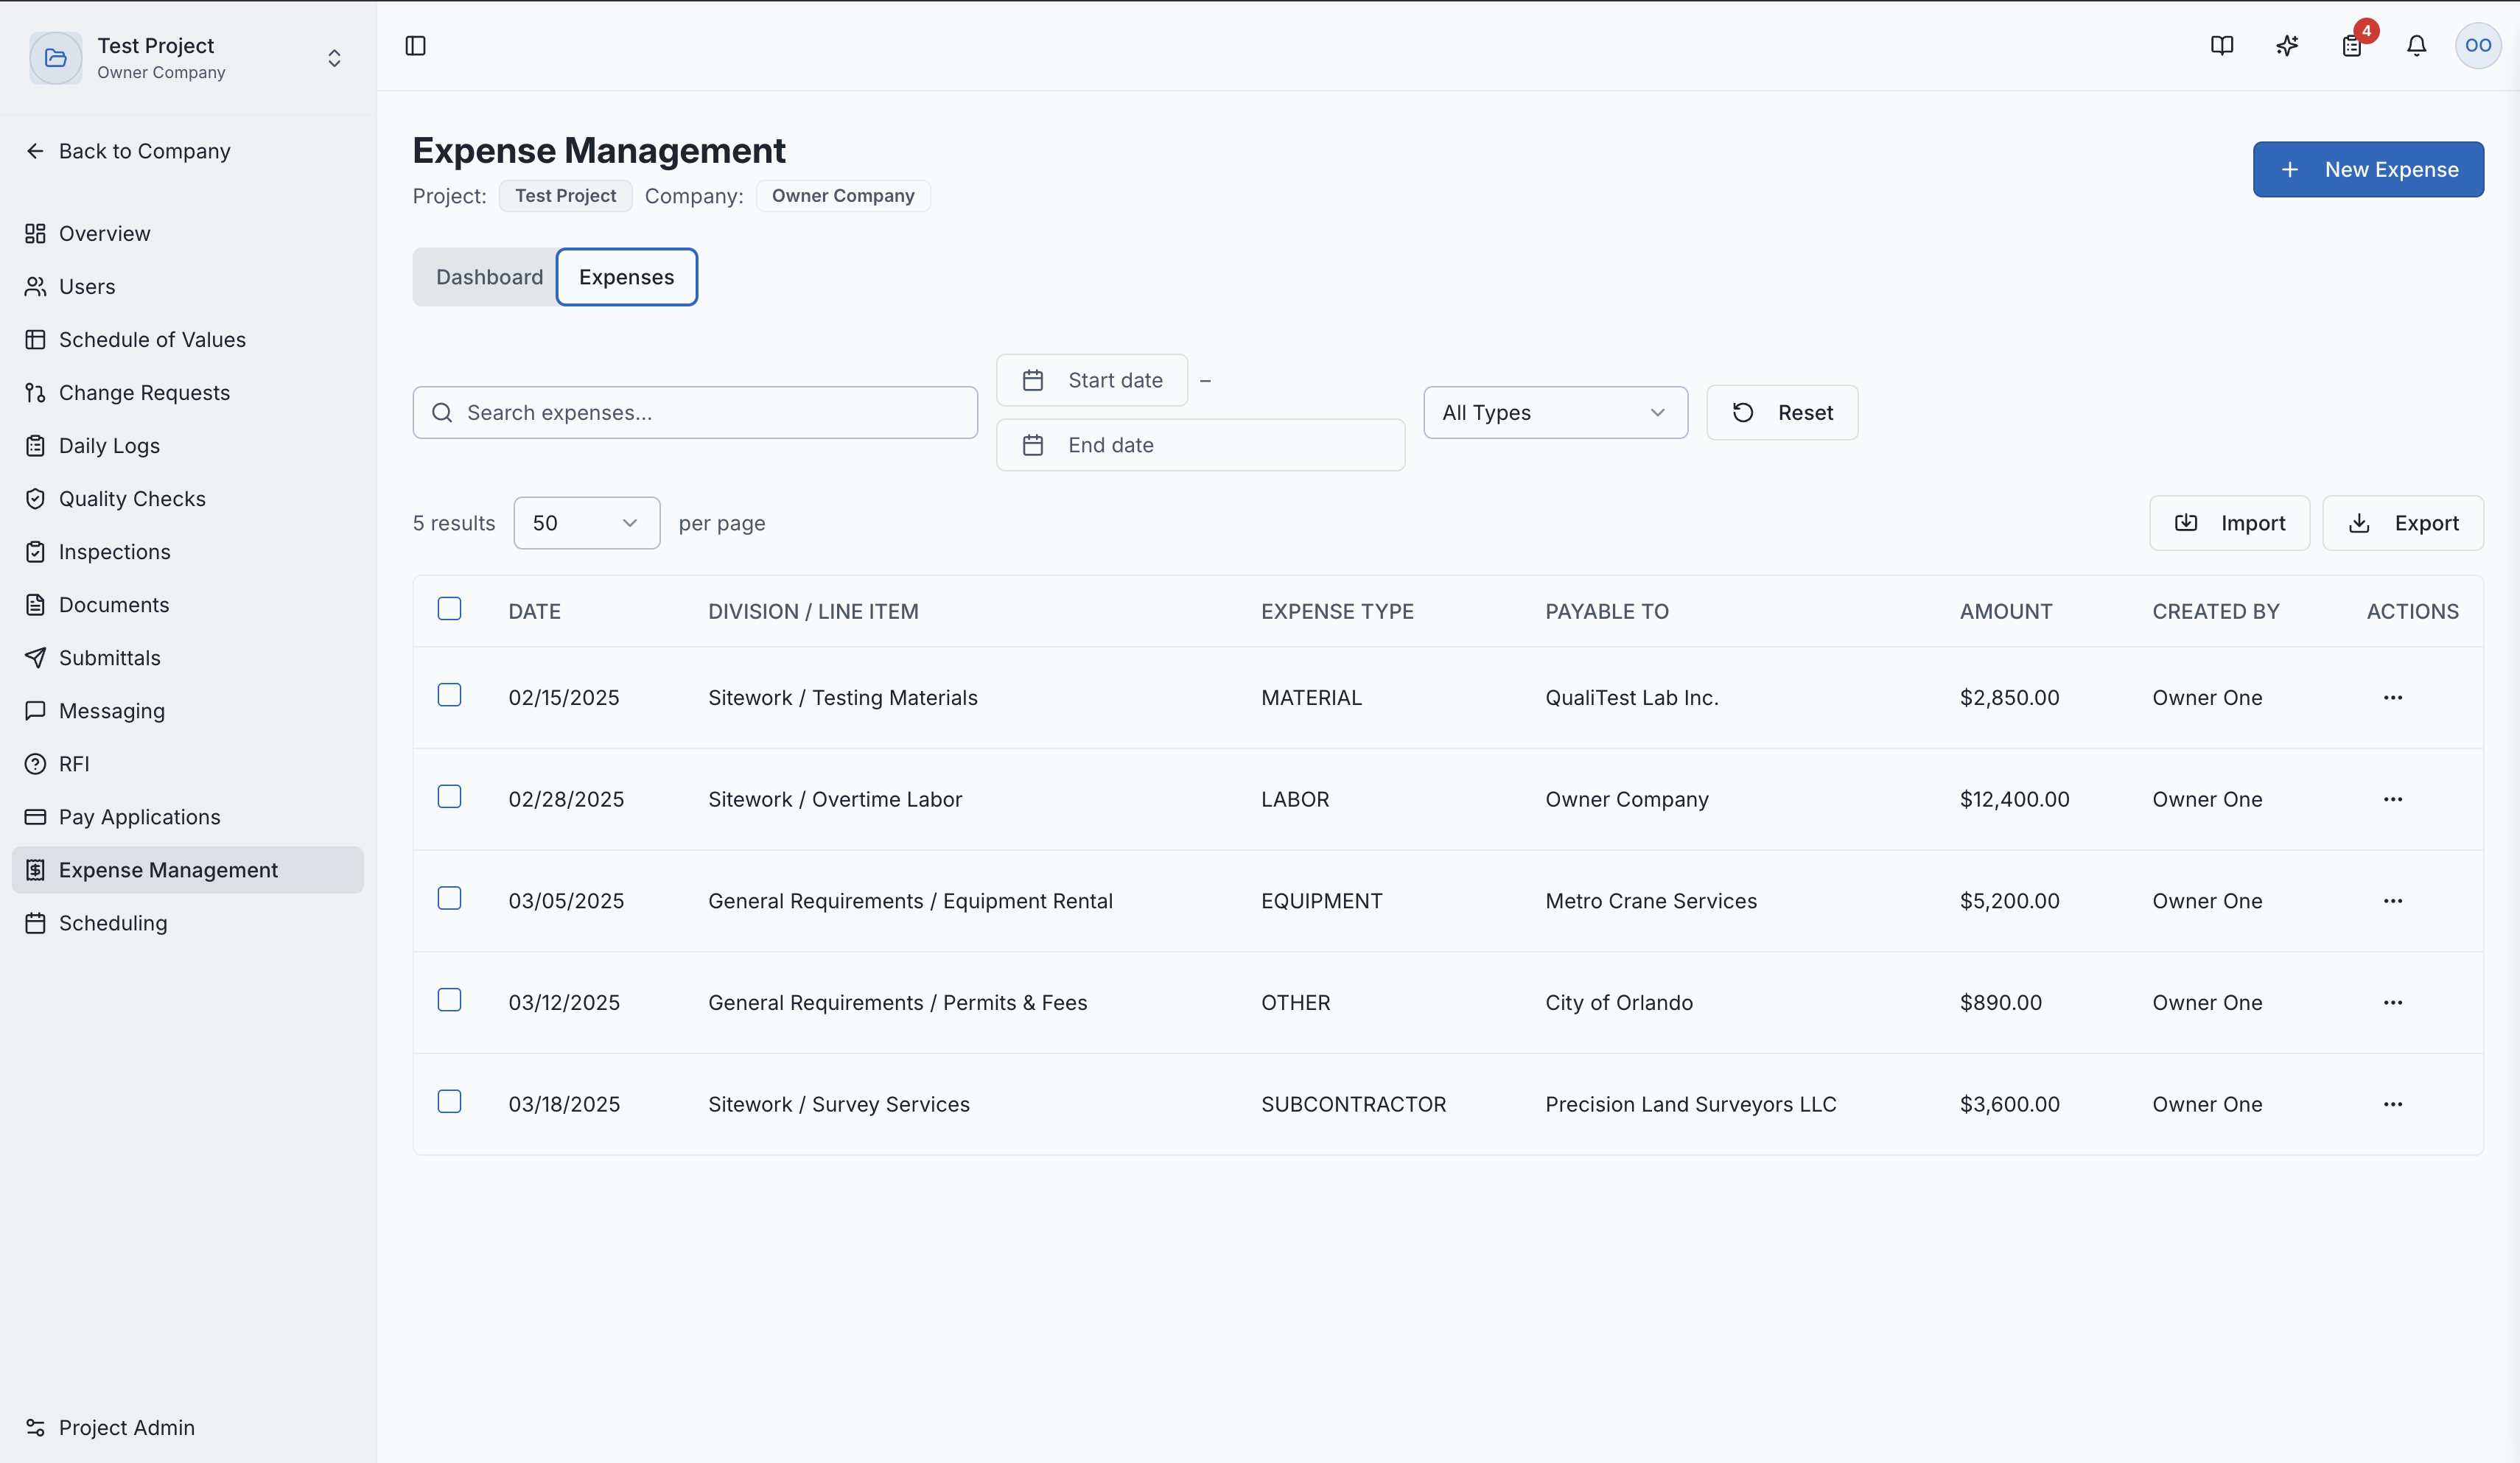The image size is (2520, 1463).
Task: Click the Documents file icon
Action: pyautogui.click(x=35, y=604)
